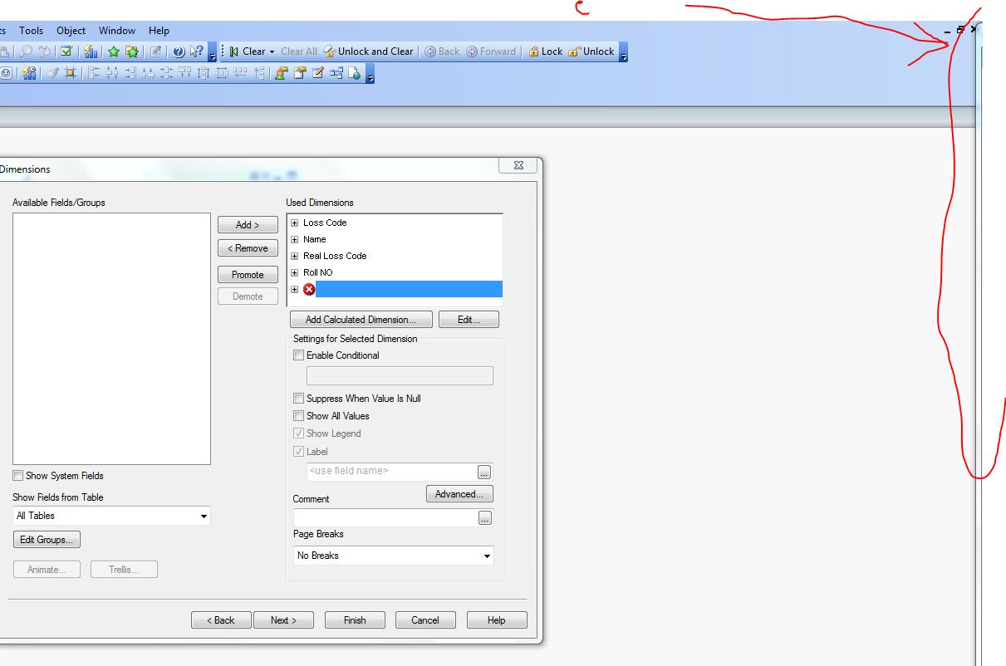This screenshot has height=666, width=1006.
Task: Click the Unlock open-padlock button
Action: click(x=592, y=51)
